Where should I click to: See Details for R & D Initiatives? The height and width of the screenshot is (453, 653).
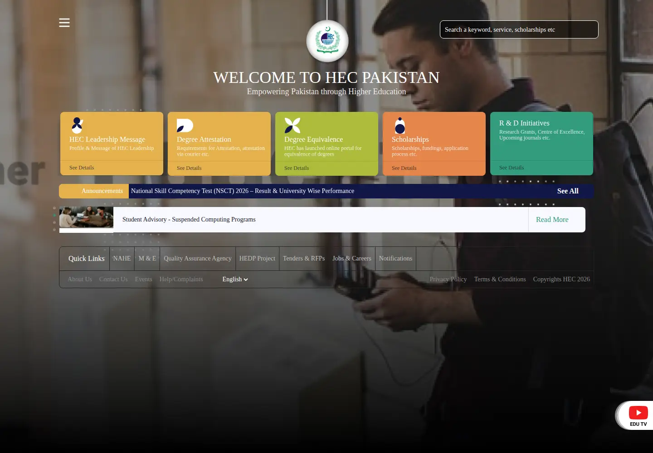tap(512, 168)
